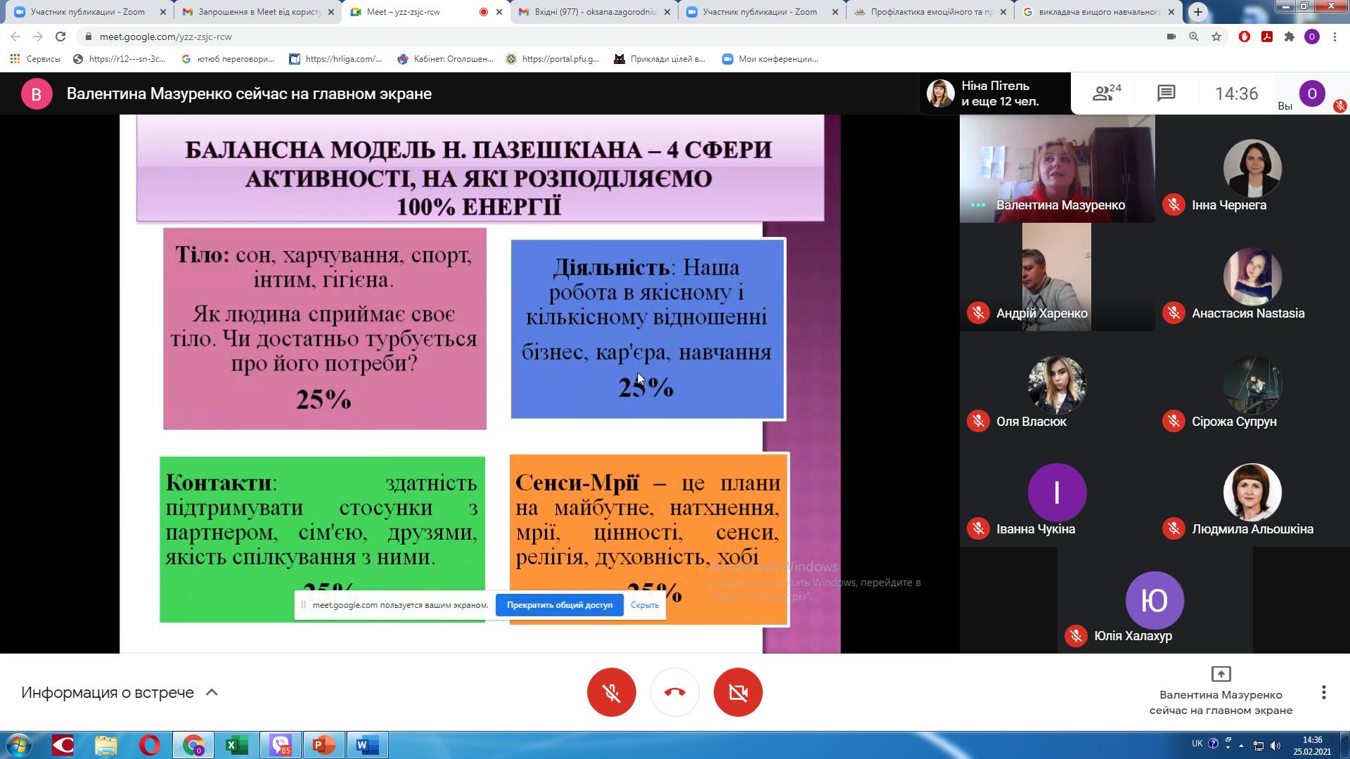The height and width of the screenshot is (759, 1350).
Task: Open ютюб переговори bookmark
Action: click(228, 59)
